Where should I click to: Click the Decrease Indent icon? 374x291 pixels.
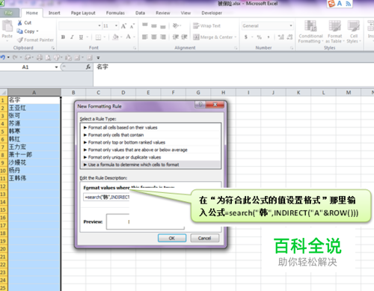point(176,37)
